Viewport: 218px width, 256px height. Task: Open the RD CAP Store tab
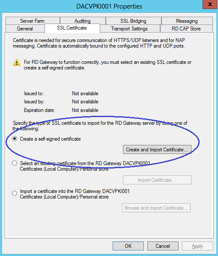coord(186,29)
